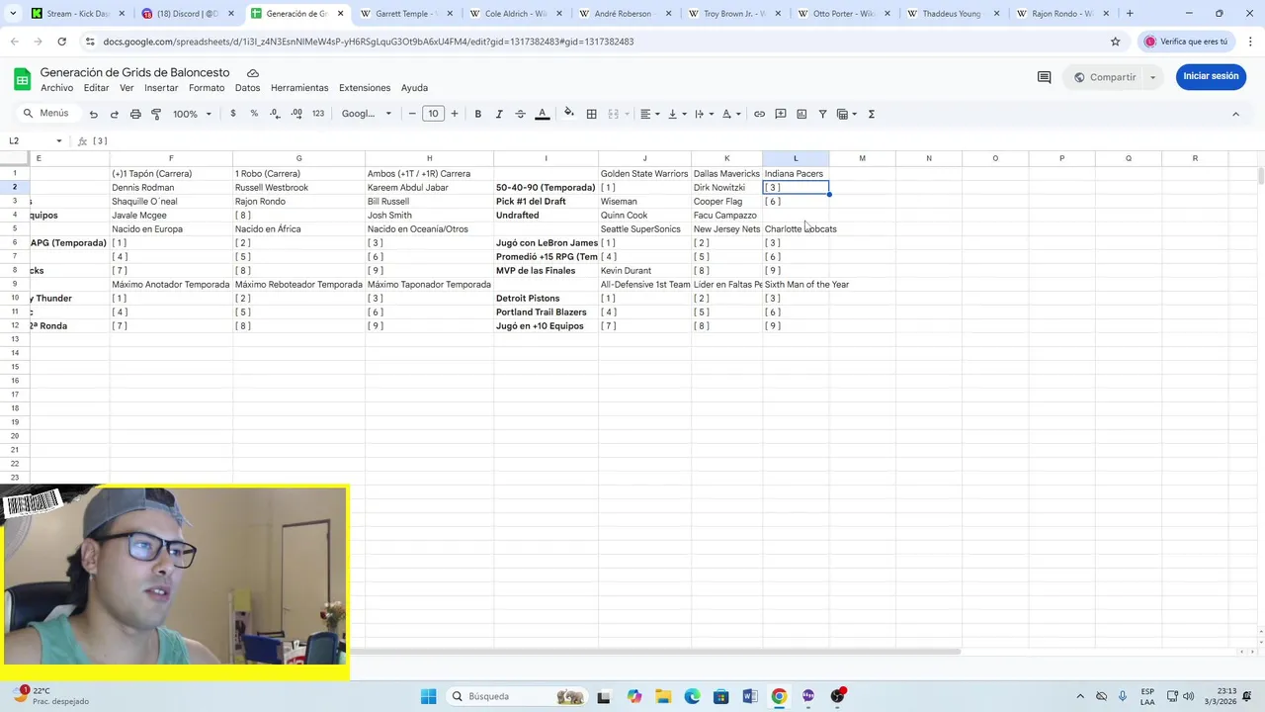The width and height of the screenshot is (1265, 712).
Task: Apply currency format with dollar icon
Action: pyautogui.click(x=233, y=114)
